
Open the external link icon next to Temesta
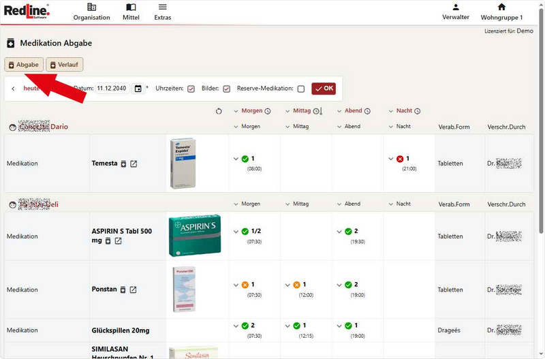pos(134,163)
